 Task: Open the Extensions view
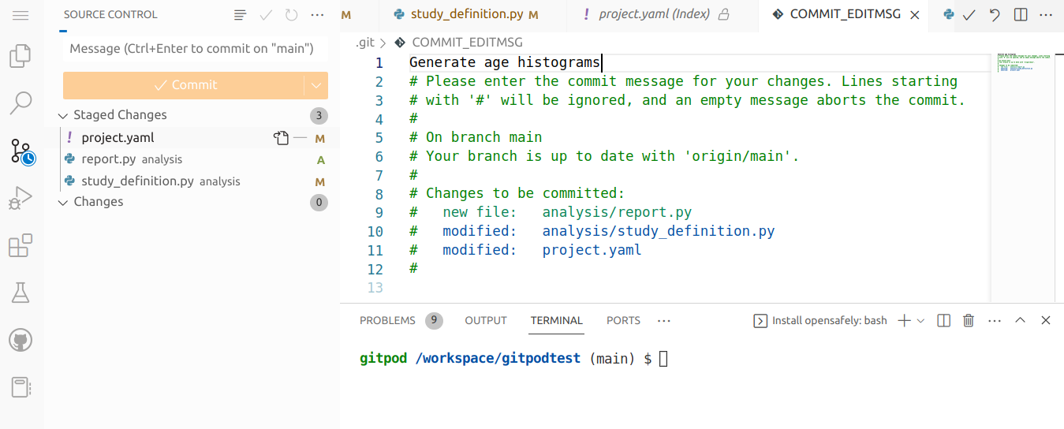click(21, 246)
